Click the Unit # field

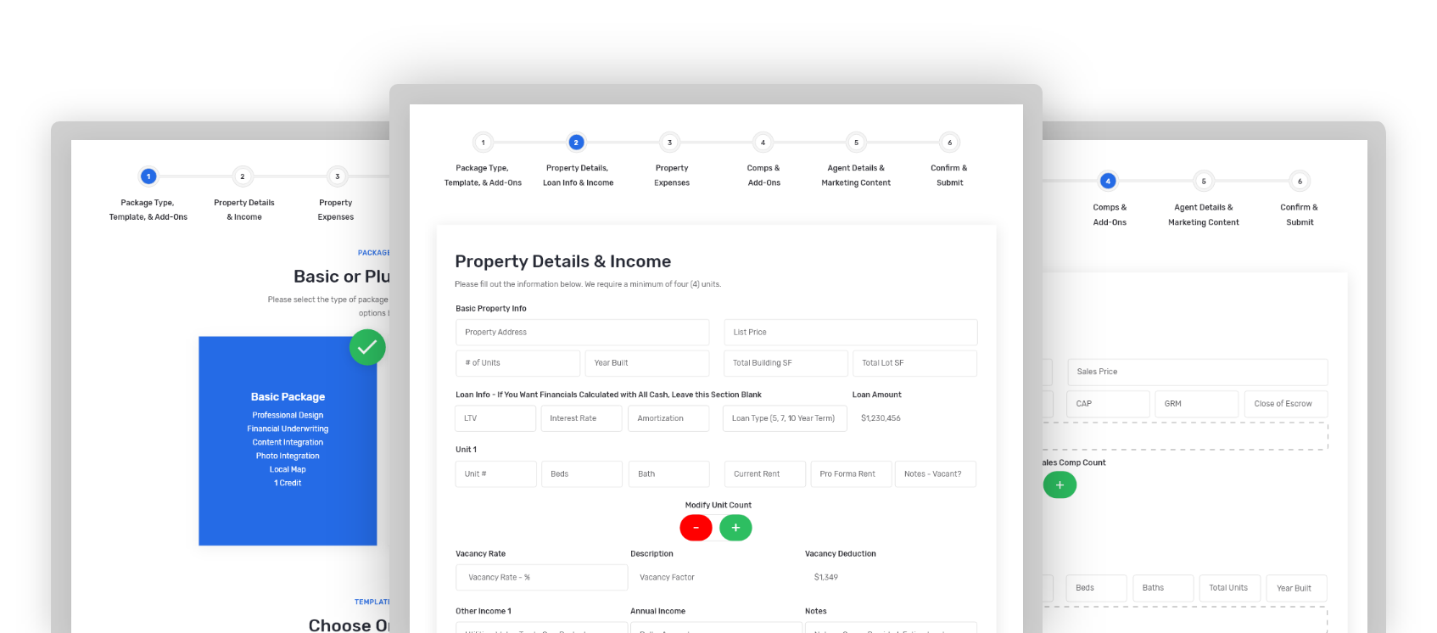495,473
